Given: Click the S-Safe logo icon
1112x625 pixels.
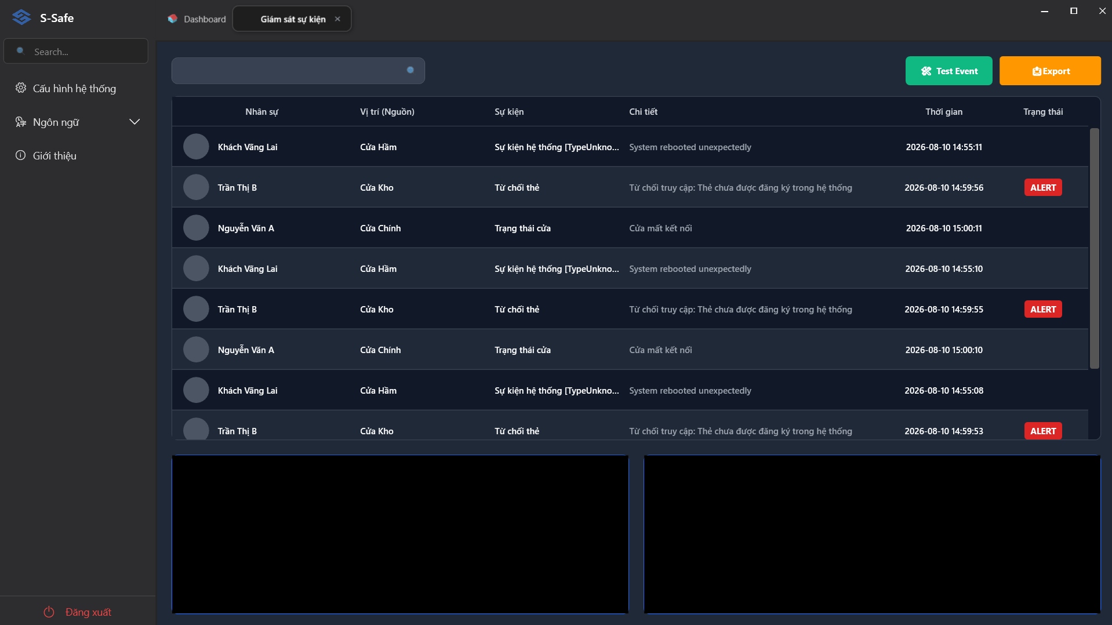Looking at the screenshot, I should click(21, 17).
